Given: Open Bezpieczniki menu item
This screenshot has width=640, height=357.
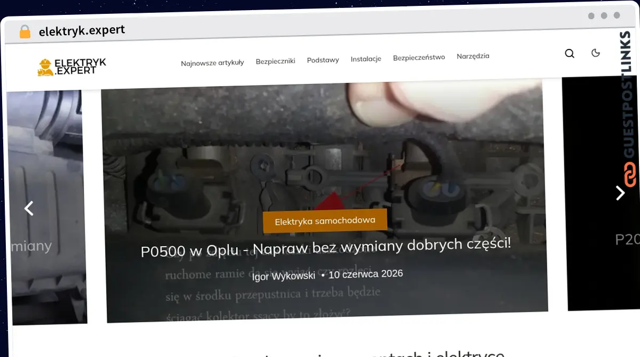Looking at the screenshot, I should [x=275, y=61].
